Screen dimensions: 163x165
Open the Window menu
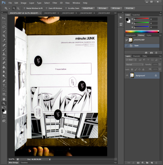point(76,3)
